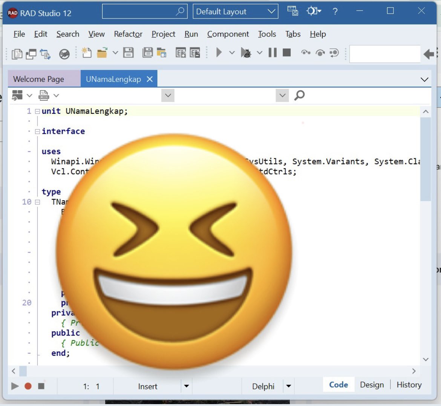The height and width of the screenshot is (406, 441).
Task: Click the macro stop square in status bar
Action: point(41,386)
